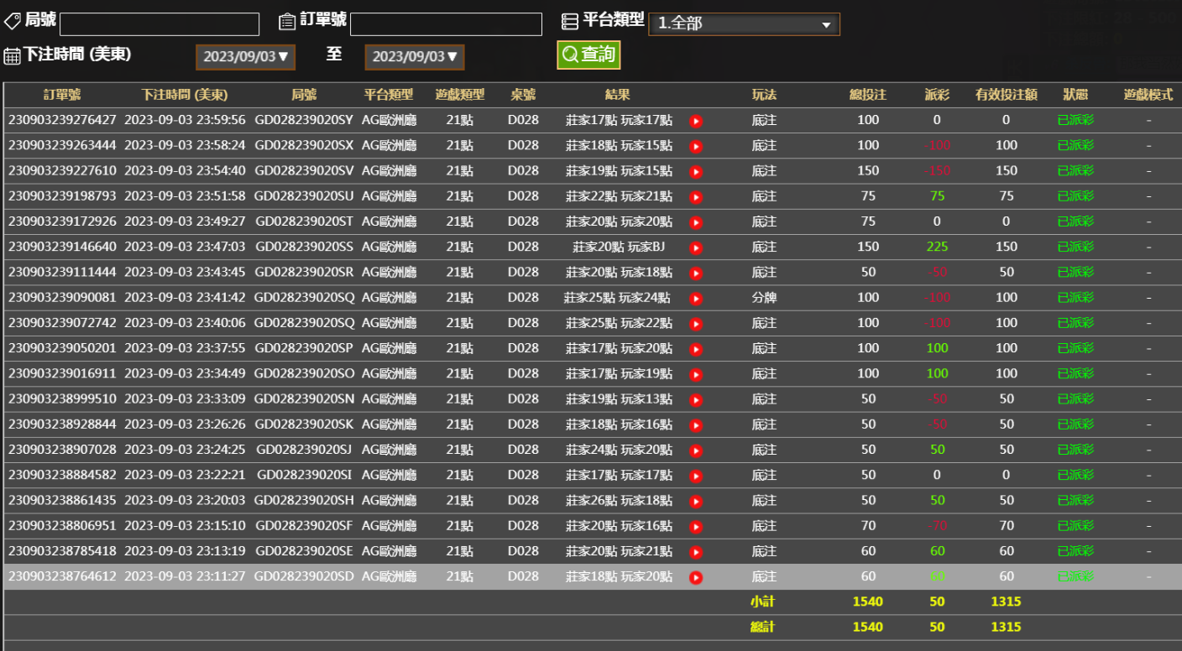This screenshot has height=651, width=1182.
Task: Play replay for order 230903238999510
Action: click(696, 400)
